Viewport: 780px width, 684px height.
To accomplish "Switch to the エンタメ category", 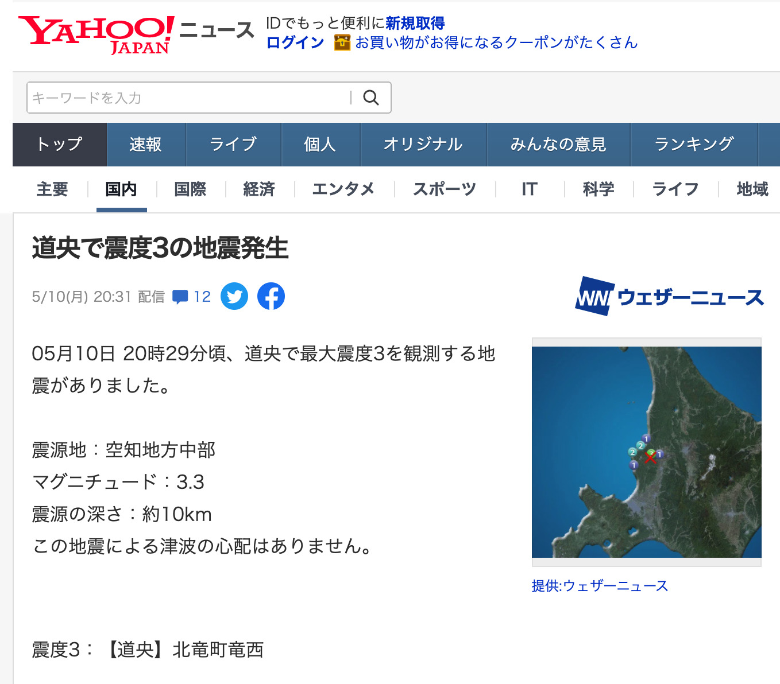I will 343,189.
